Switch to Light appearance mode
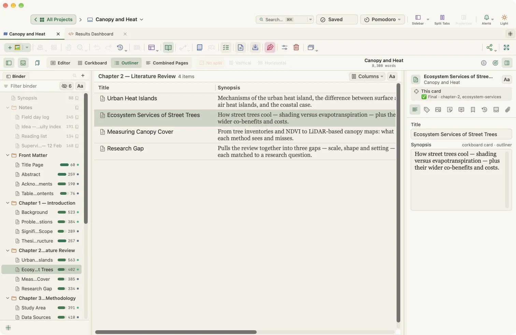This screenshot has height=335, width=516. [x=504, y=19]
